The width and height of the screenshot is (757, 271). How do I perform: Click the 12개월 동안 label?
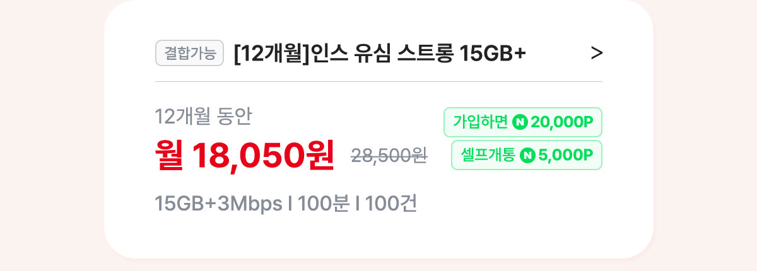pyautogui.click(x=203, y=117)
